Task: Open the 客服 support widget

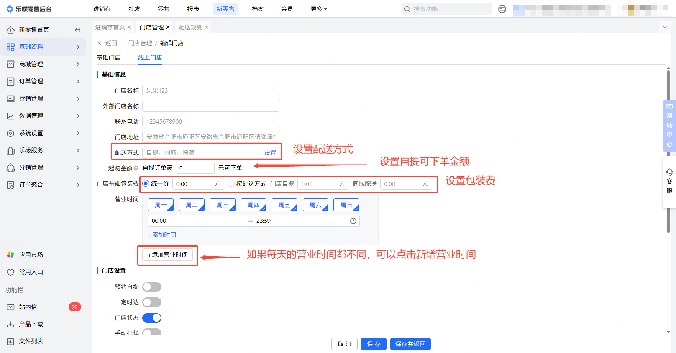Action: 669,181
